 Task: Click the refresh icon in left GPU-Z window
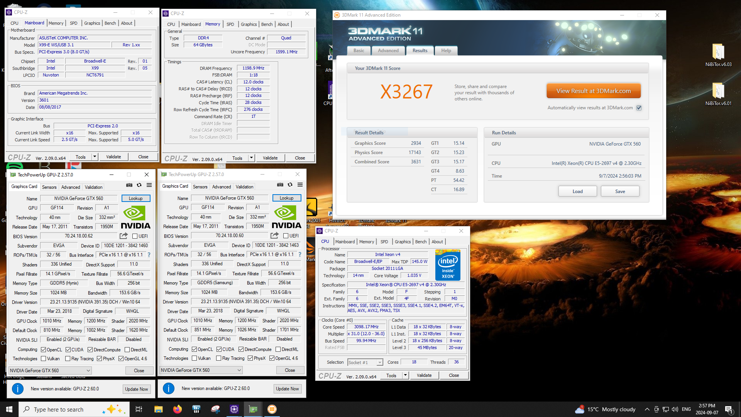(x=139, y=185)
